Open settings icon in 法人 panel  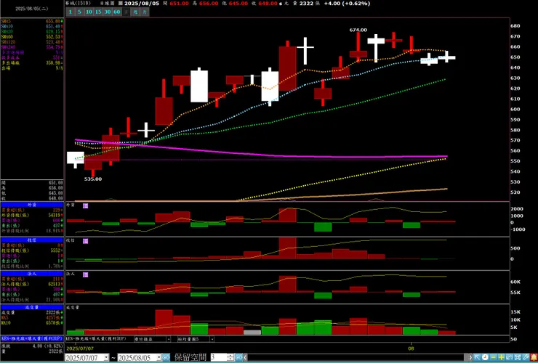[x=86, y=275]
